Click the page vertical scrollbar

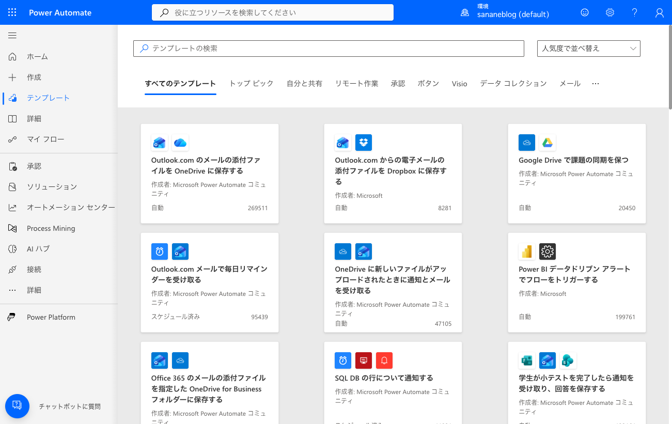tap(670, 67)
